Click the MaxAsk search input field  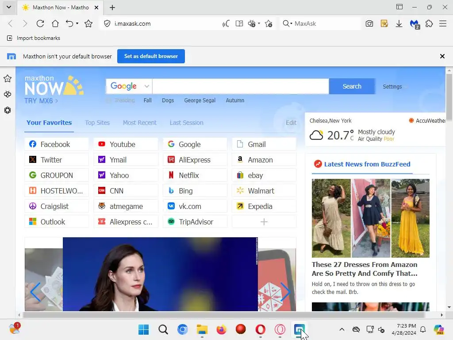[326, 23]
